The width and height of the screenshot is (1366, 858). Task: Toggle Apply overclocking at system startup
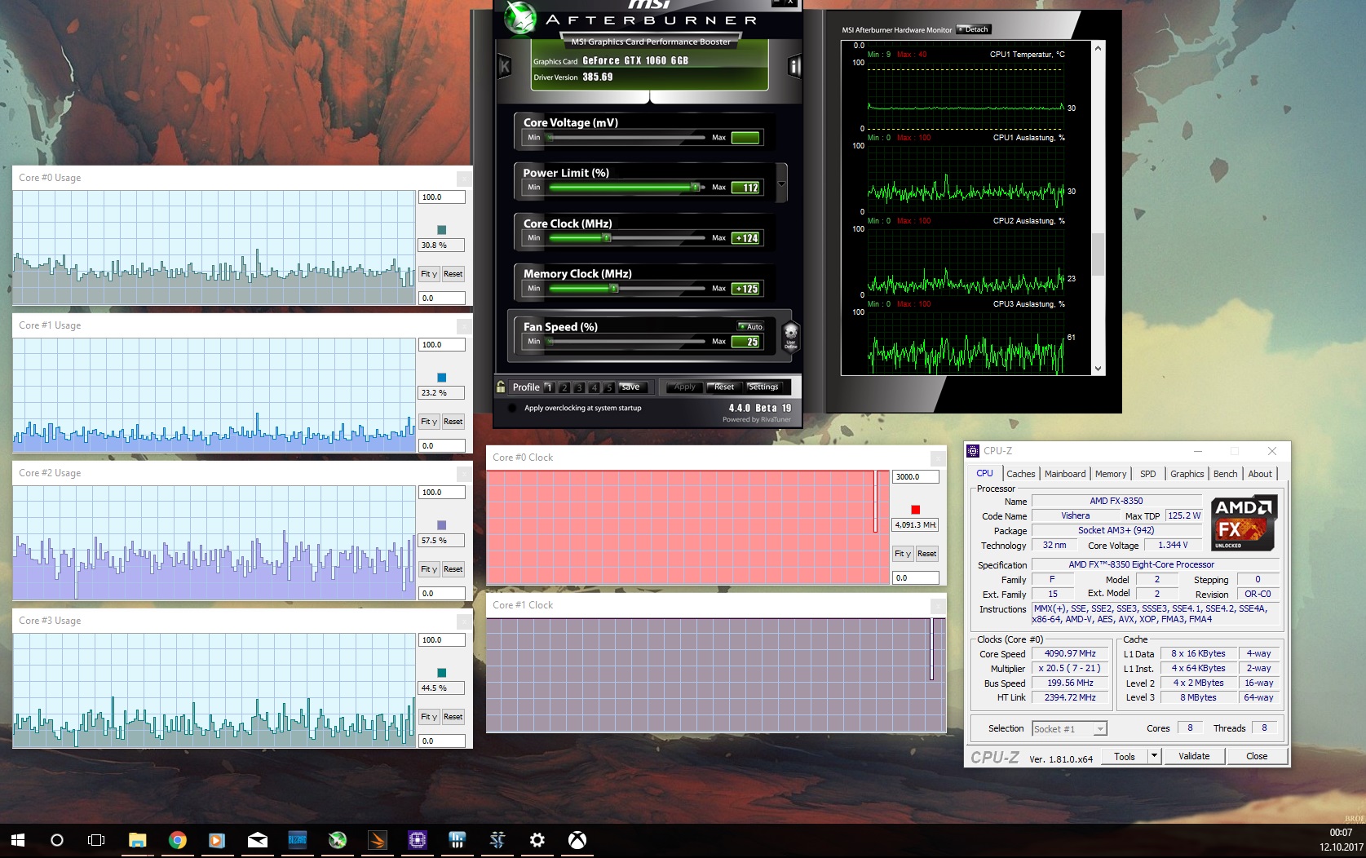[x=511, y=408]
